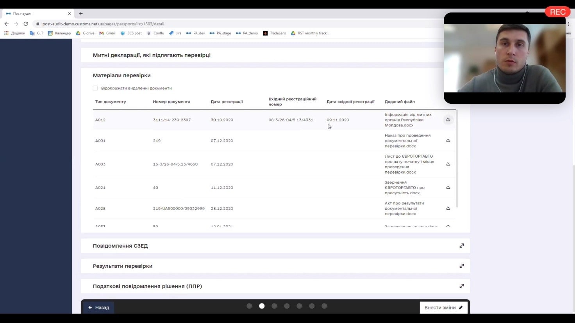Open the RST monthly tracki... bookmark
The height and width of the screenshot is (323, 575).
(x=311, y=33)
